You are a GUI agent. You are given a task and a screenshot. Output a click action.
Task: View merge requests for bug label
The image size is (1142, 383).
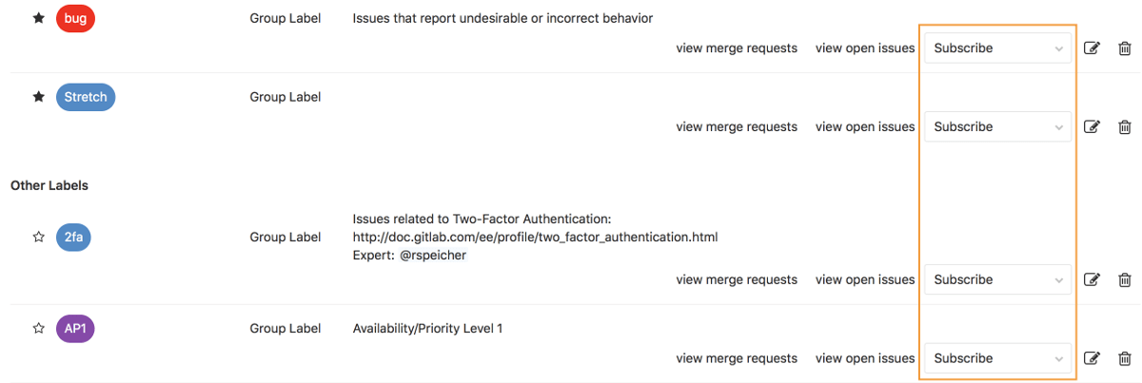click(736, 48)
